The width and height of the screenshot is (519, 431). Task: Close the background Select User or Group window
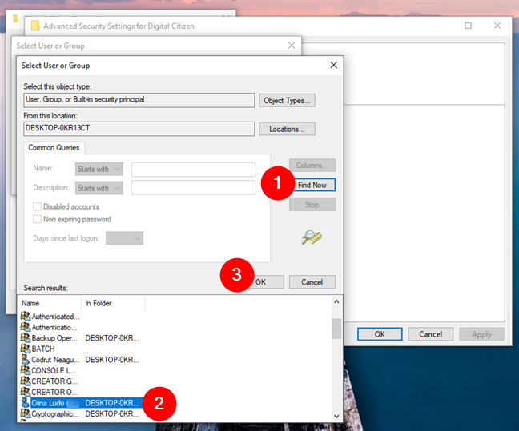pyautogui.click(x=292, y=46)
